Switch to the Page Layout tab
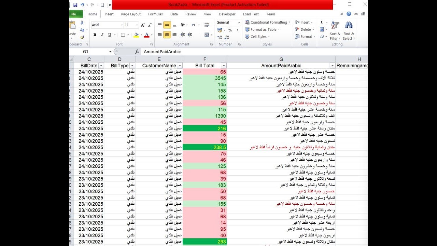 tap(131, 14)
